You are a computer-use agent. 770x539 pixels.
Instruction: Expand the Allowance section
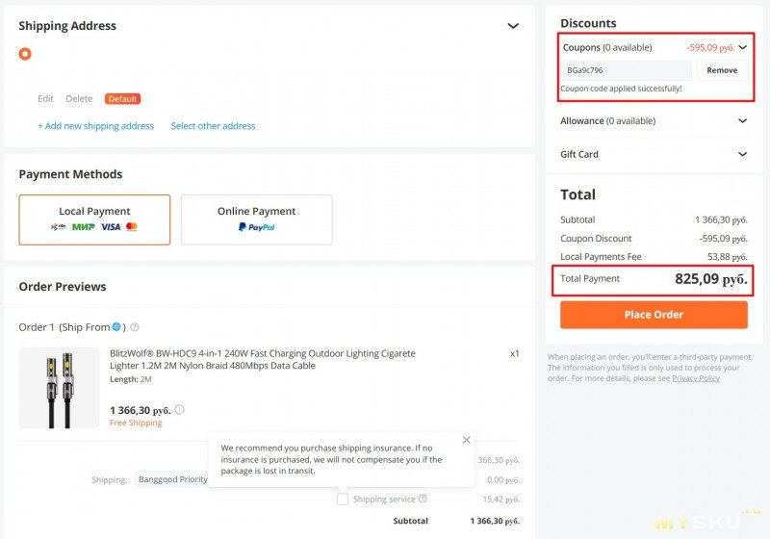(x=742, y=121)
